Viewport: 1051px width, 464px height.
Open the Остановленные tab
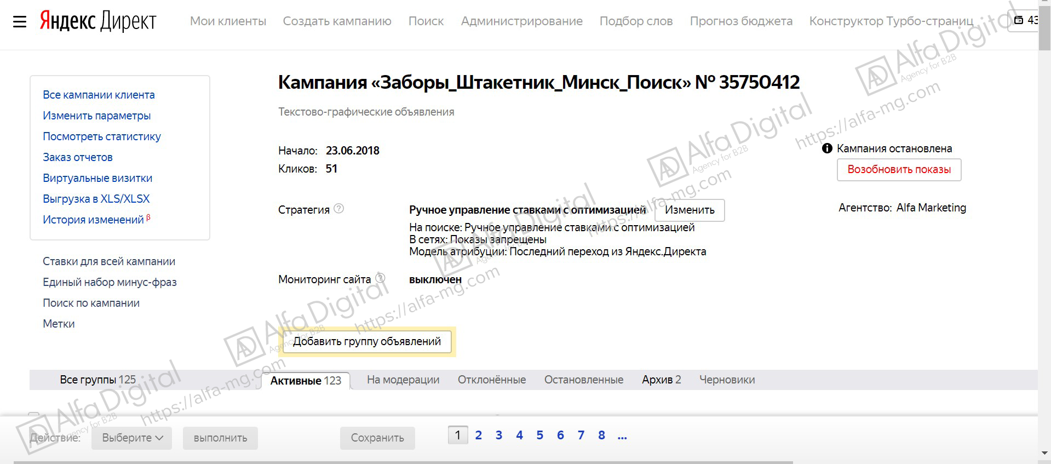[584, 380]
